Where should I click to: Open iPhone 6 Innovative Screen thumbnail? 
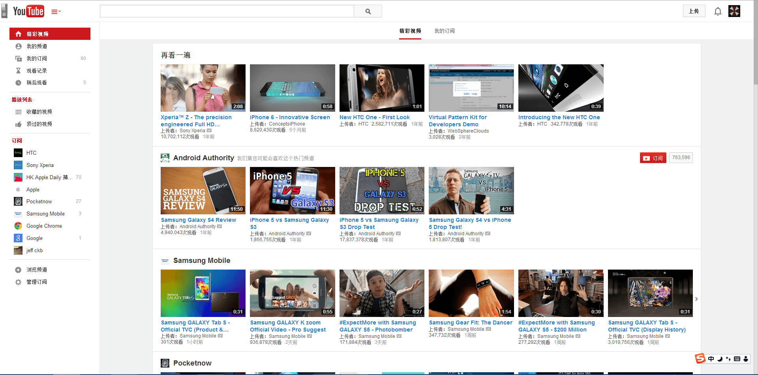293,88
